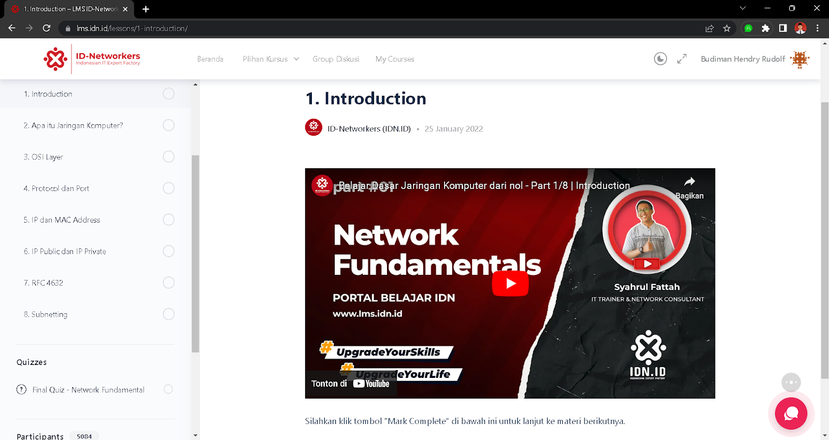Click sidebar scroll down arrow
829x440 pixels.
click(x=195, y=435)
